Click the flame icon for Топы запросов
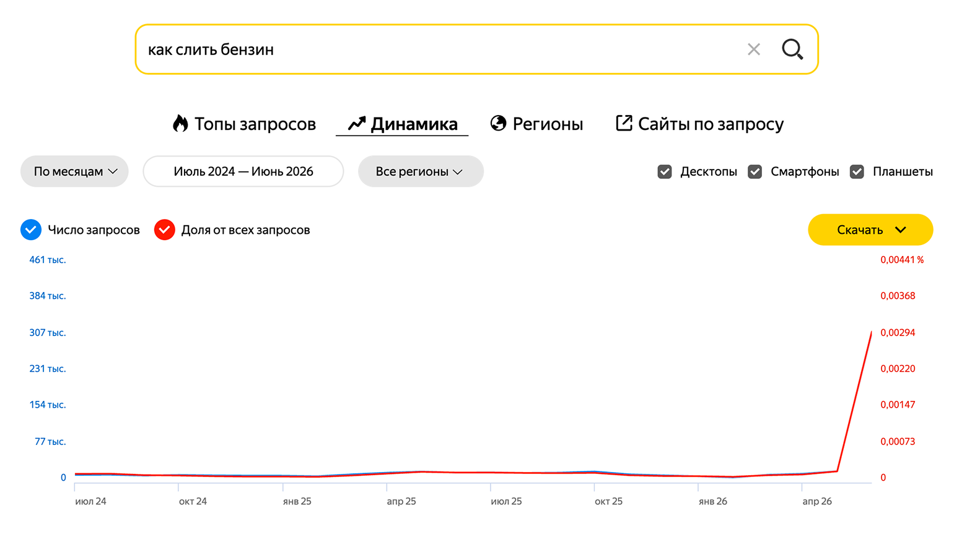The width and height of the screenshot is (954, 542). click(x=180, y=124)
